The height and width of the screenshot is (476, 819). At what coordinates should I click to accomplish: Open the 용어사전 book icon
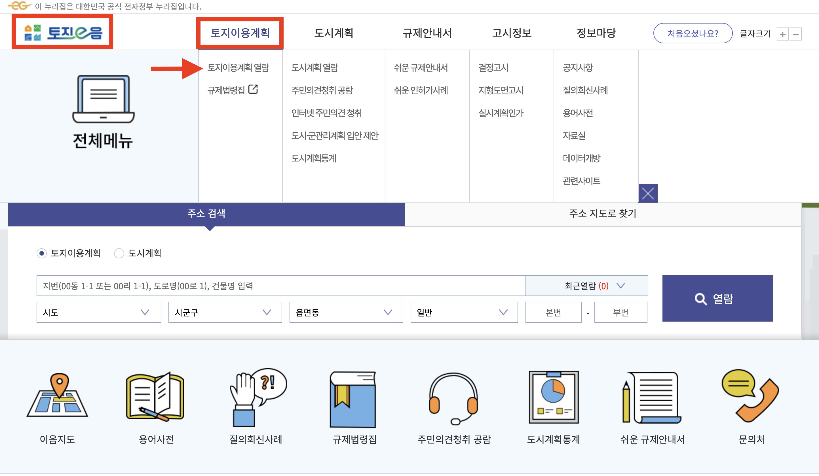click(x=156, y=397)
